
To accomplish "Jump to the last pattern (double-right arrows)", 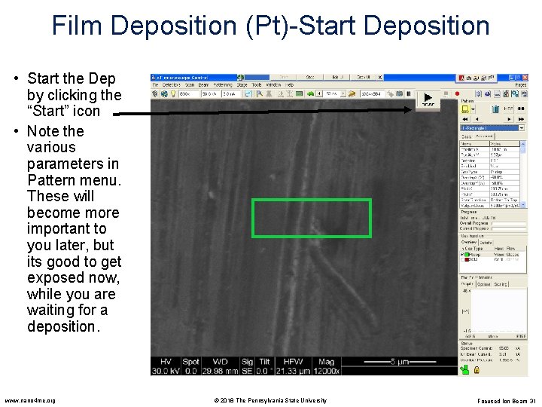I will point(521,119).
